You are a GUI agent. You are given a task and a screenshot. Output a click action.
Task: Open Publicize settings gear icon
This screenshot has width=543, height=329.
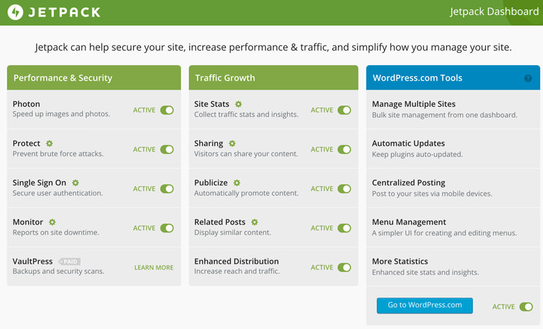tap(237, 182)
